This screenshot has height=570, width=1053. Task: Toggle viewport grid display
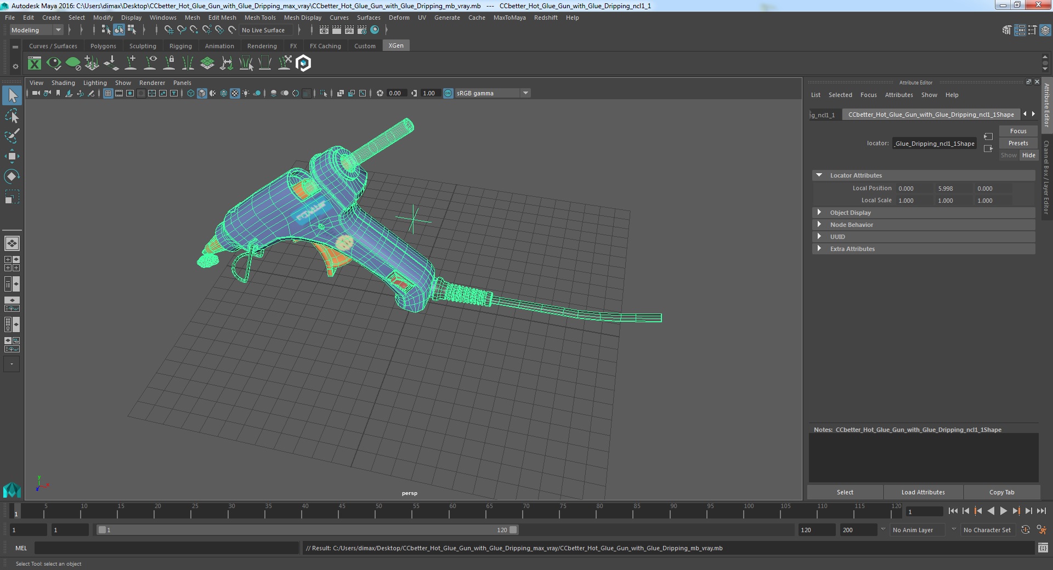click(108, 93)
